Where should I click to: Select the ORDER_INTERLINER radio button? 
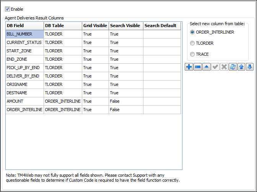(192, 32)
